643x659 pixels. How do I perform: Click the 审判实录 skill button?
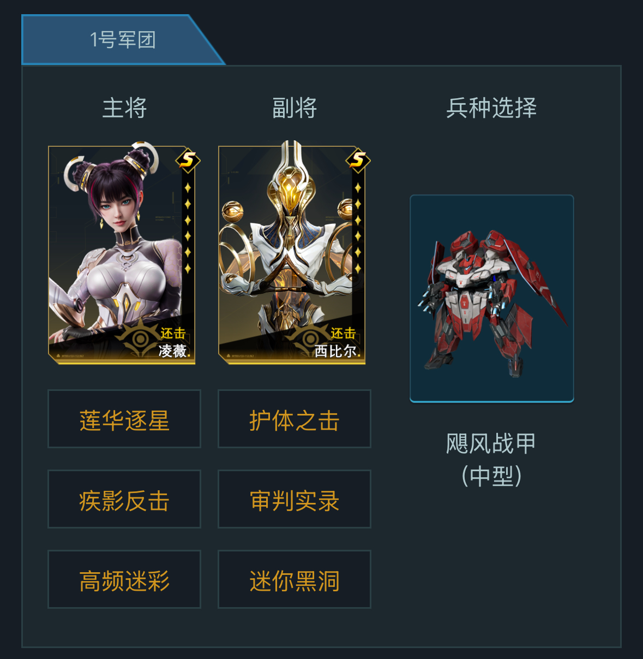coord(295,499)
